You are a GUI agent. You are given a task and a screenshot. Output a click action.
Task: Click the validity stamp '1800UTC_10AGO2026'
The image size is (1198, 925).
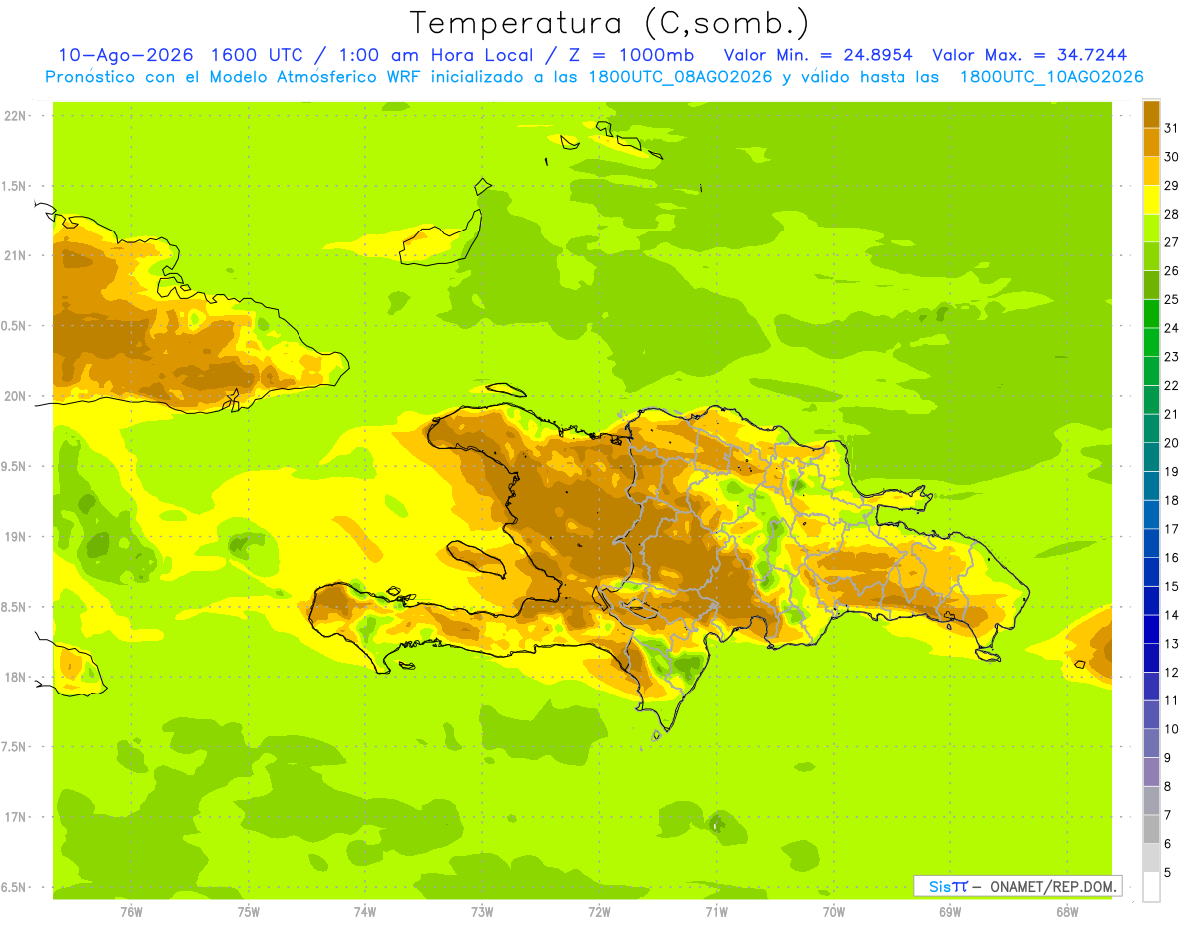(1051, 77)
